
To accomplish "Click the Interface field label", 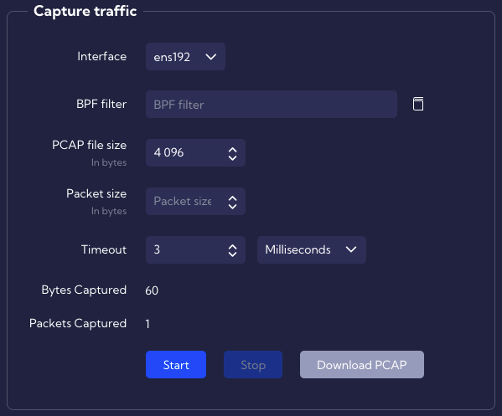I will tap(101, 56).
